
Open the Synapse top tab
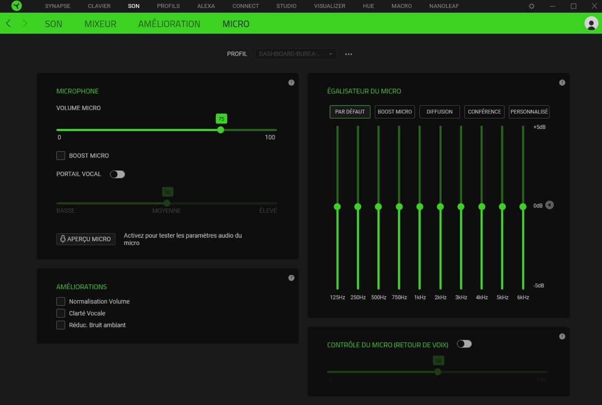click(58, 6)
